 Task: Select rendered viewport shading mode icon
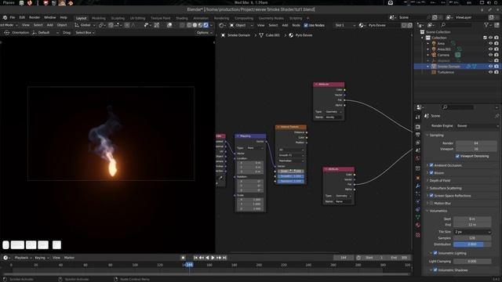click(x=206, y=25)
